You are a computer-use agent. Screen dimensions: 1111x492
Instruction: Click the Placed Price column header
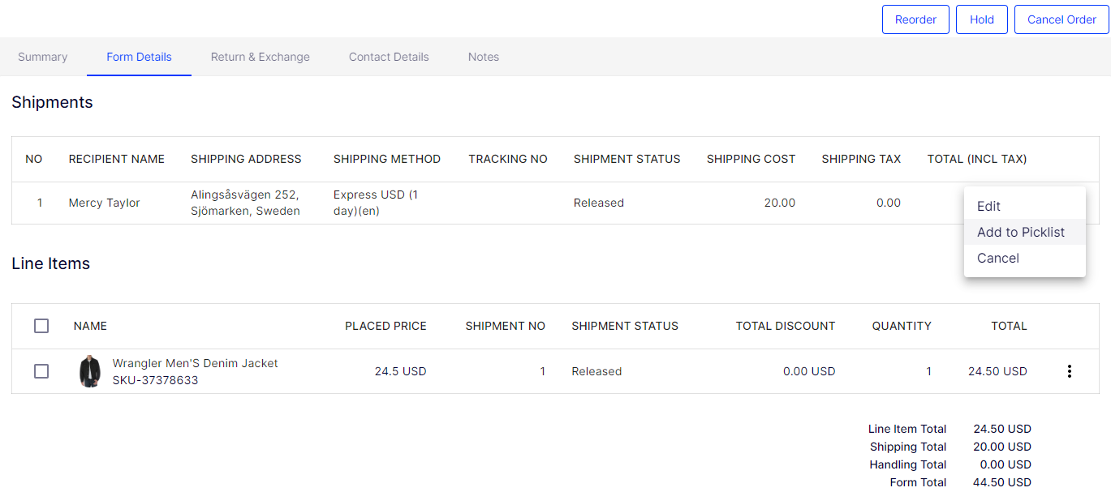click(x=385, y=326)
